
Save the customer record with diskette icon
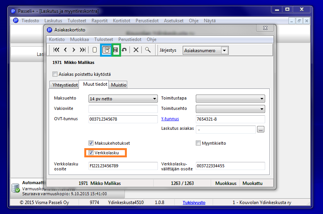116,50
